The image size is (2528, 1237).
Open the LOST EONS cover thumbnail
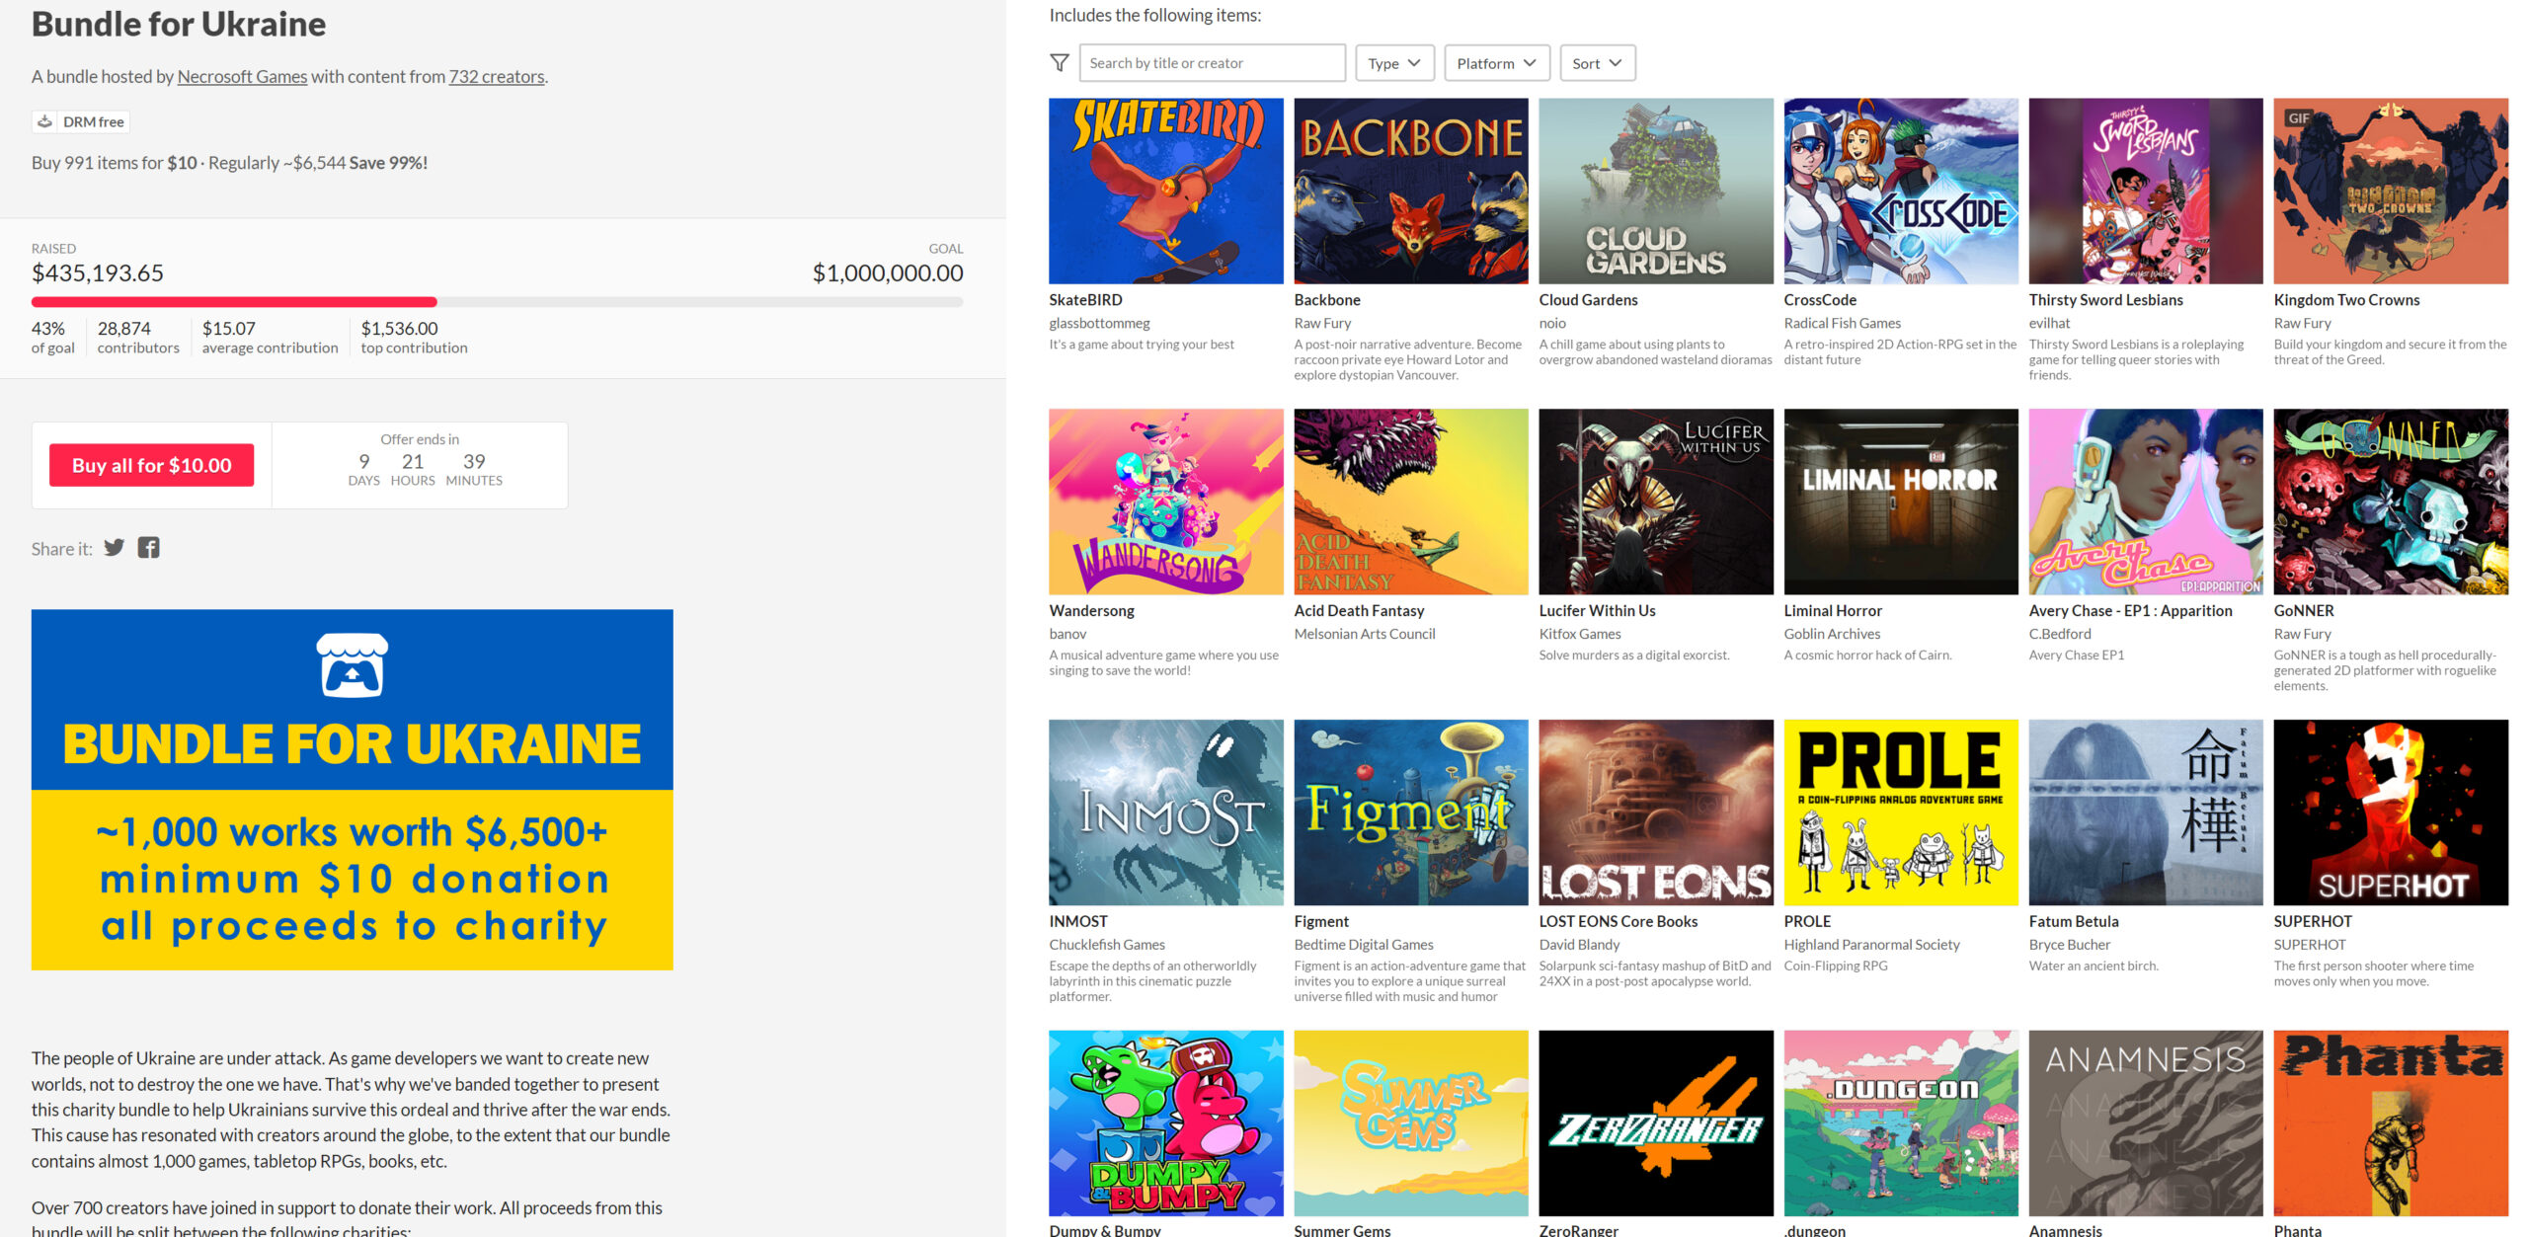[1655, 812]
